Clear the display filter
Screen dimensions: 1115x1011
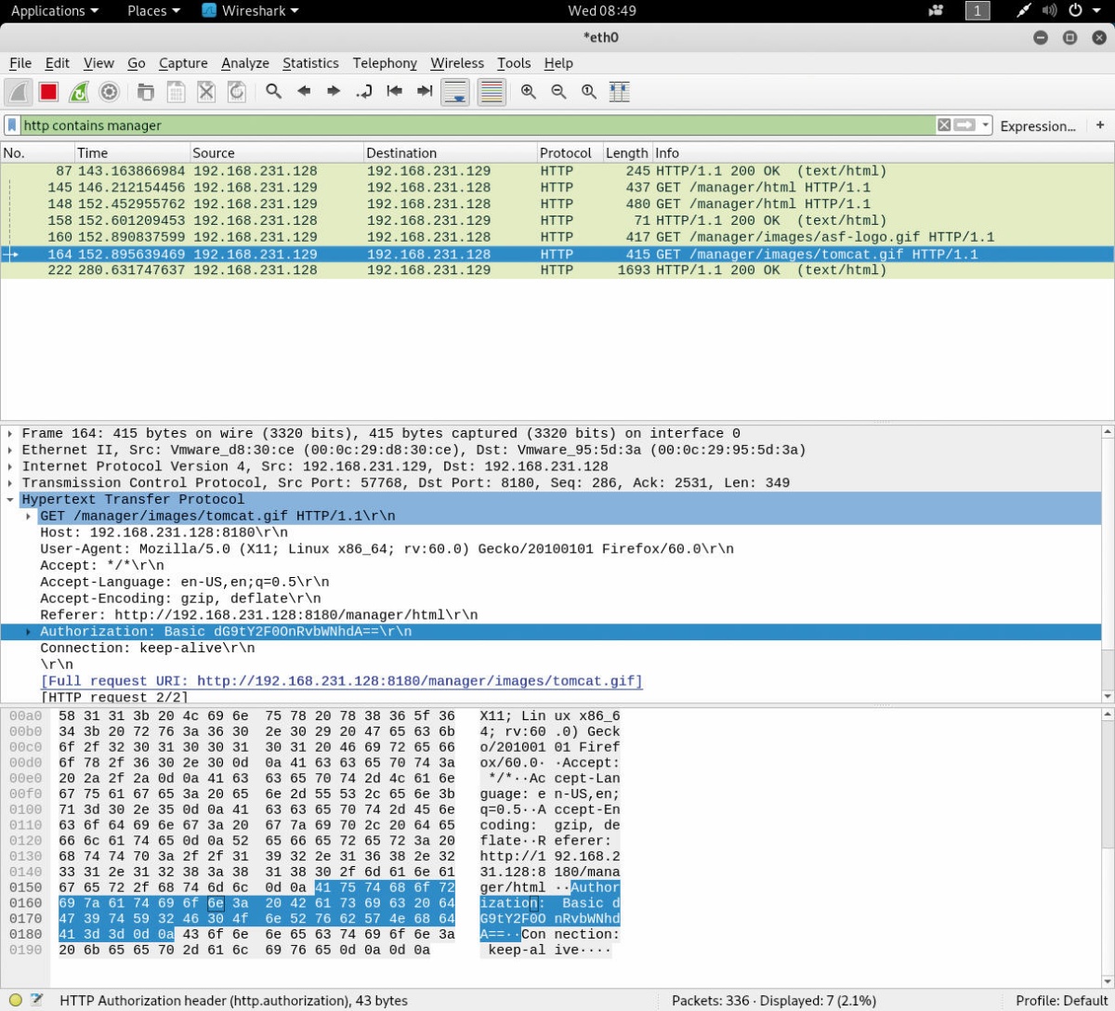pos(944,125)
